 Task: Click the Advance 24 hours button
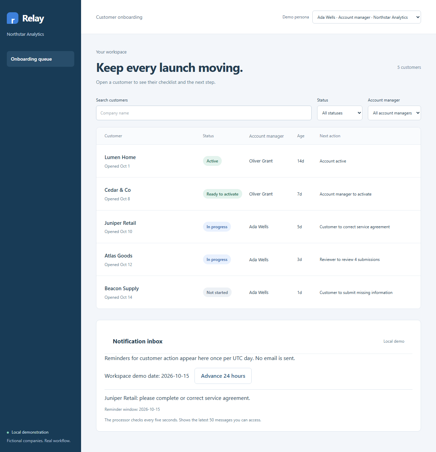pos(223,376)
